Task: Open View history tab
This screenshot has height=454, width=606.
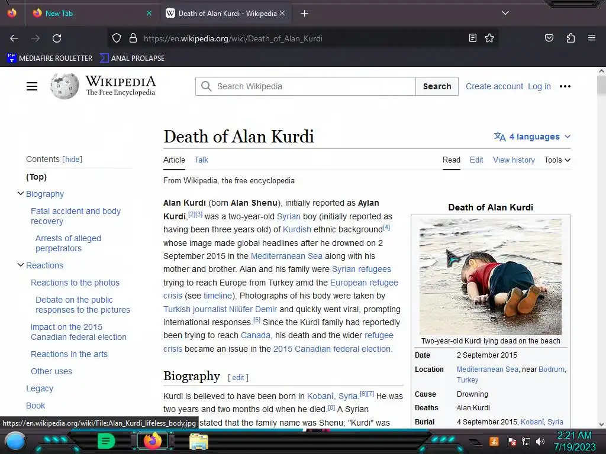Action: [x=514, y=160]
